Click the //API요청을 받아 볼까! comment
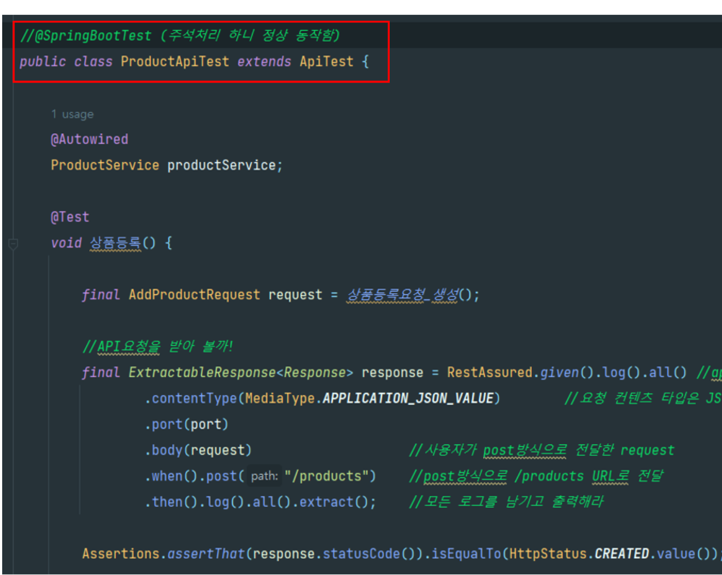 tap(157, 347)
